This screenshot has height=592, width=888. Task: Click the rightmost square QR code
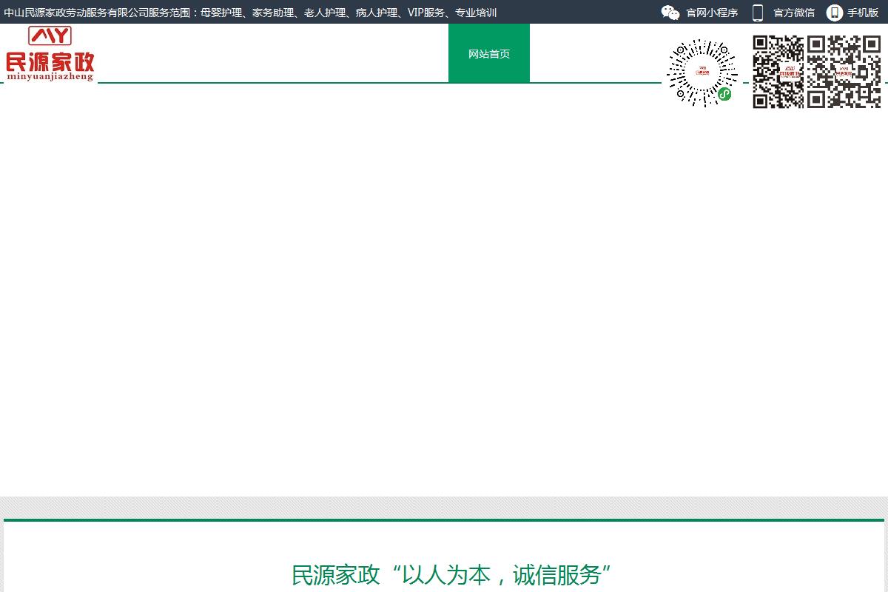tap(844, 72)
